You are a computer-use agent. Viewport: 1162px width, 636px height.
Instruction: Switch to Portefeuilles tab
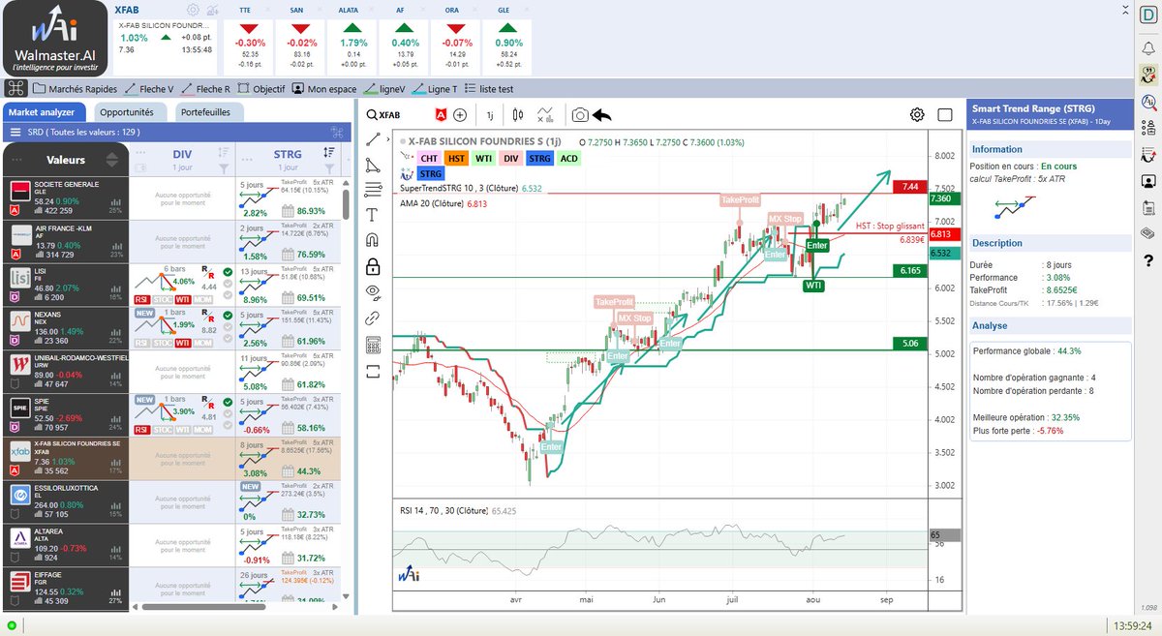208,112
